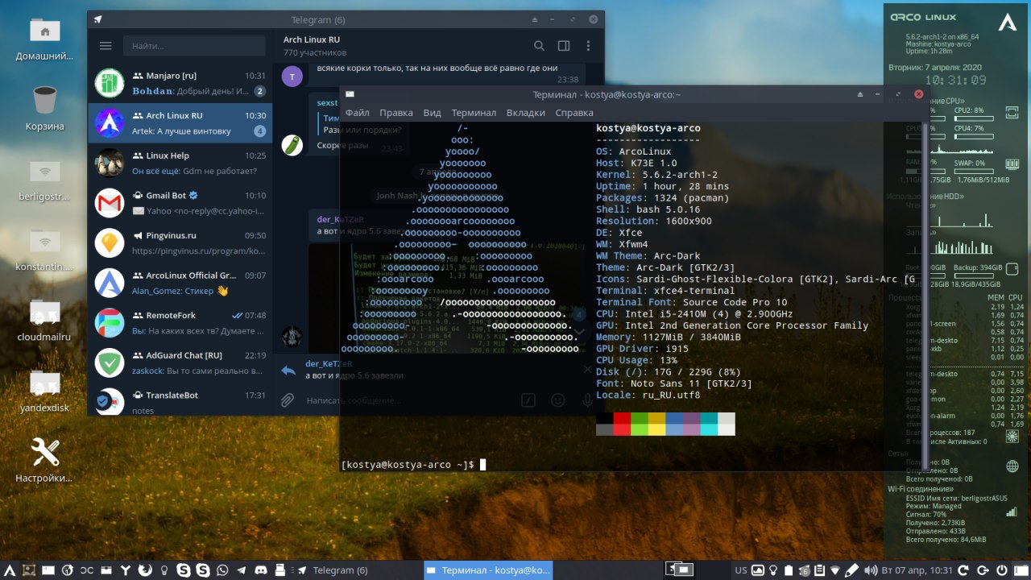Open the TranslateBot chat
Image resolution: width=1031 pixels, height=580 pixels.
pos(180,400)
